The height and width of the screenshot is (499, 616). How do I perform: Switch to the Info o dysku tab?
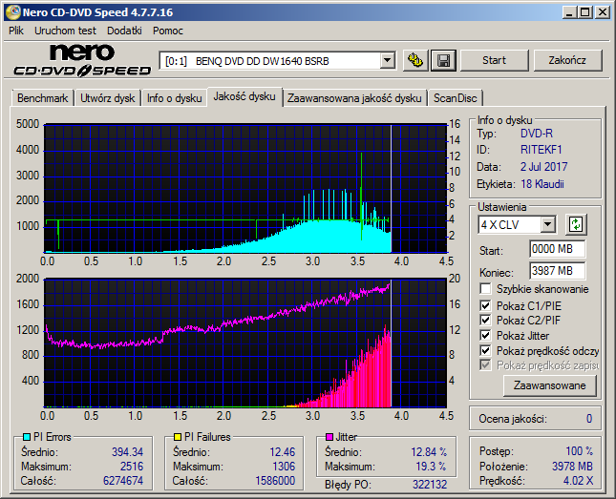(x=175, y=98)
